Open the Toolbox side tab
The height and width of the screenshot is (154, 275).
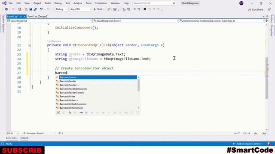point(272,18)
